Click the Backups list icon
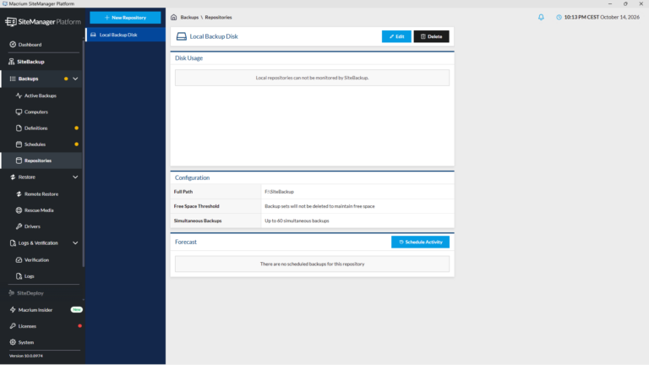This screenshot has height=365, width=649. (13, 79)
